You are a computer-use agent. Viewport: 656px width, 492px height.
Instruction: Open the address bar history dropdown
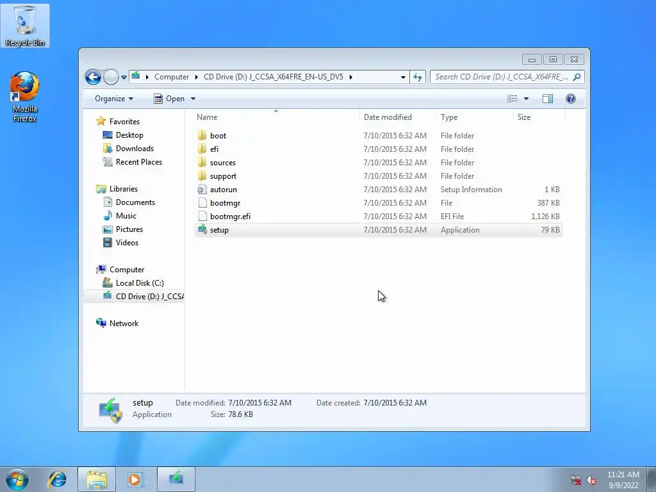coord(403,77)
